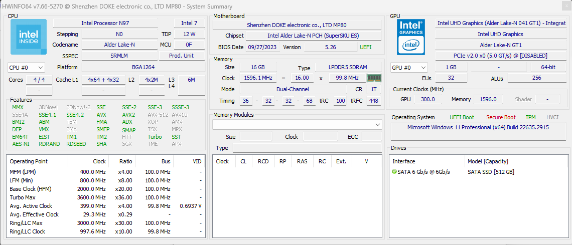Click the 1596.1 MHz memory clock value
The width and height of the screenshot is (572, 245).
258,78
